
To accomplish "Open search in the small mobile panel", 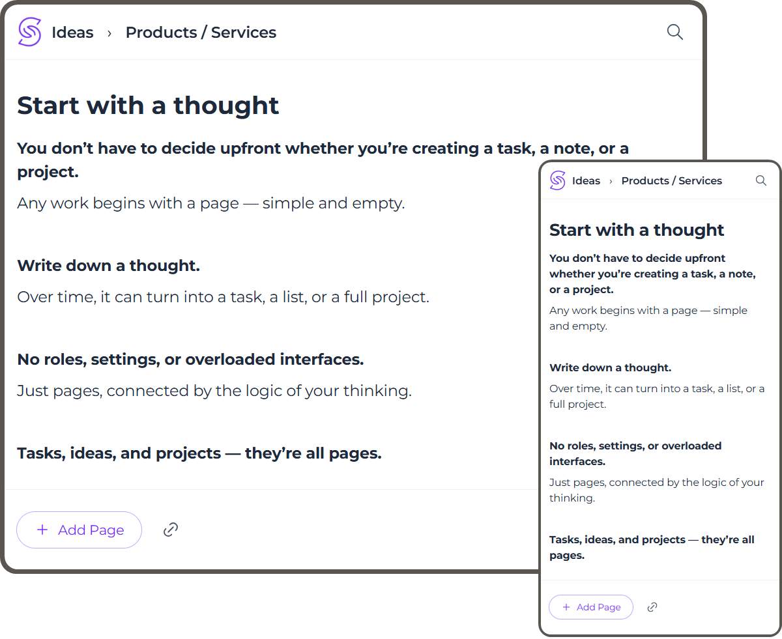I will (x=760, y=180).
